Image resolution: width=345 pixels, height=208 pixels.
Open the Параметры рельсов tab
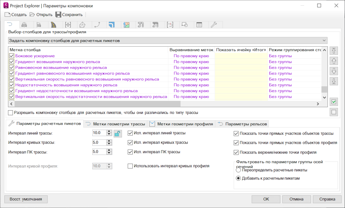click(249, 124)
